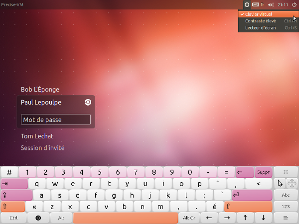Choose user Bob L'Éponge
Screen dimensions: 299x224
point(40,90)
